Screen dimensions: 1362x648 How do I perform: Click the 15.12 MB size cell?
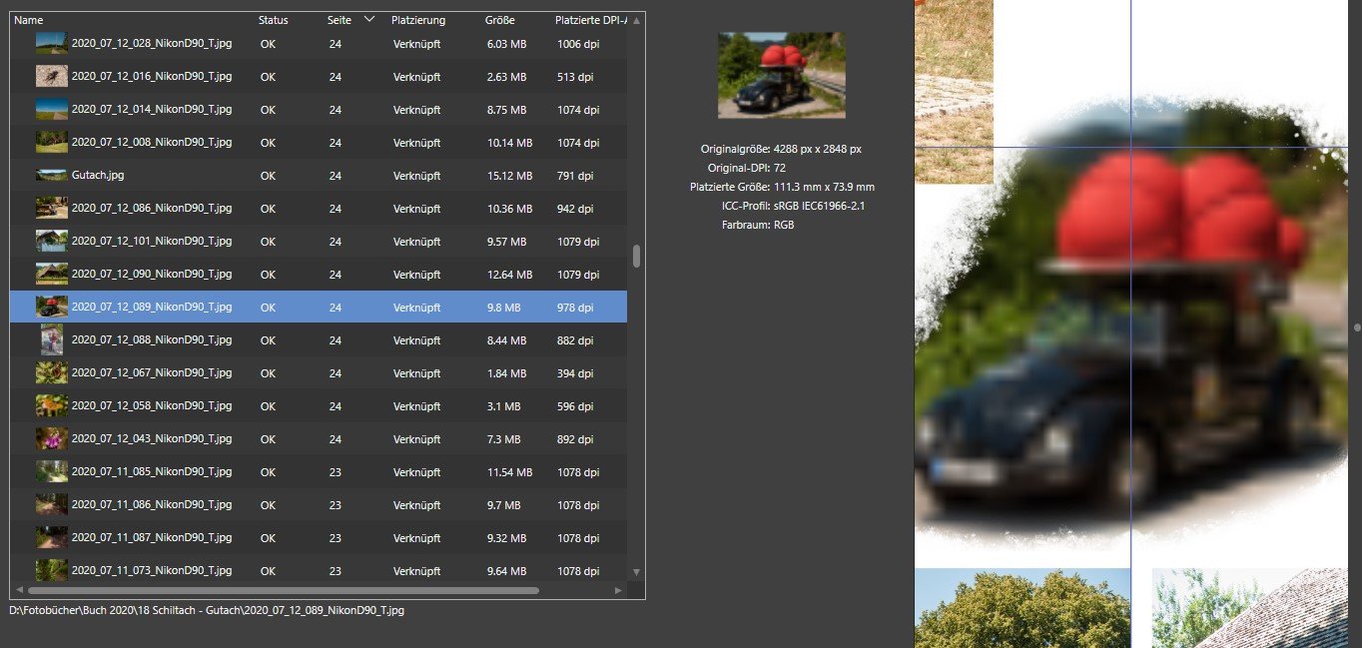point(508,176)
